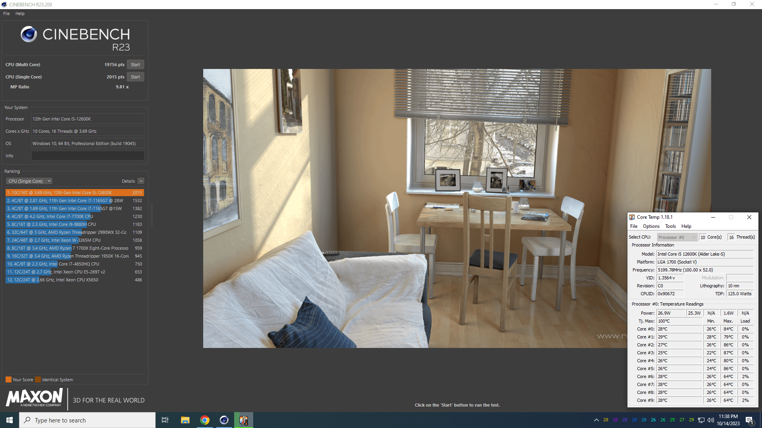The height and width of the screenshot is (428, 762).
Task: Select the Ryzen 7 1700X ranking row
Action: click(x=75, y=248)
